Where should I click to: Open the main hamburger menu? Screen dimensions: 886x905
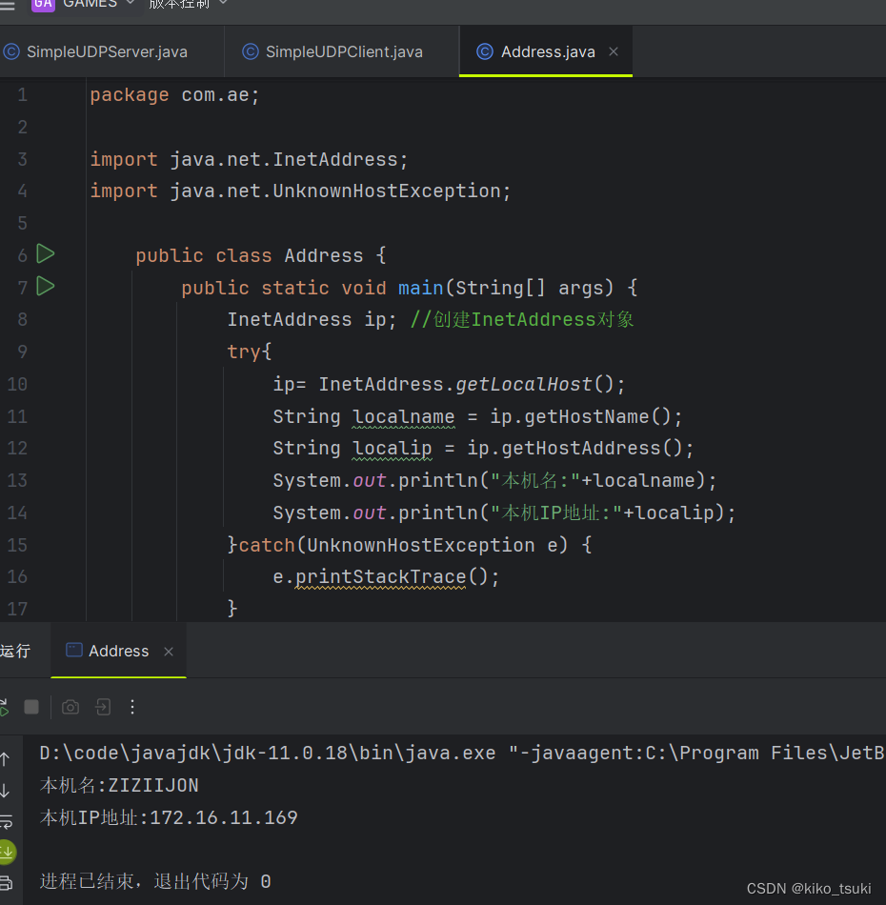point(7,5)
